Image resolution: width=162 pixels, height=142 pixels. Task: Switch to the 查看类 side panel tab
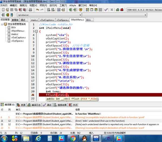15,20
